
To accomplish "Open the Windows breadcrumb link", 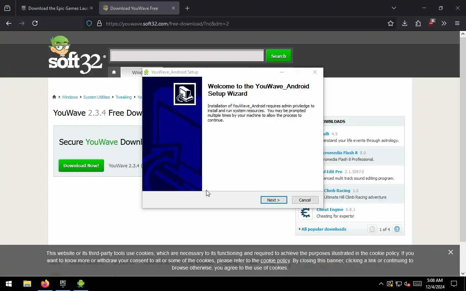I will 70,97.
